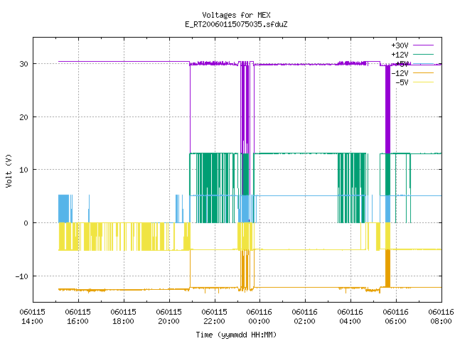Click the -5V legend label
The image size is (455, 341).
(x=402, y=82)
